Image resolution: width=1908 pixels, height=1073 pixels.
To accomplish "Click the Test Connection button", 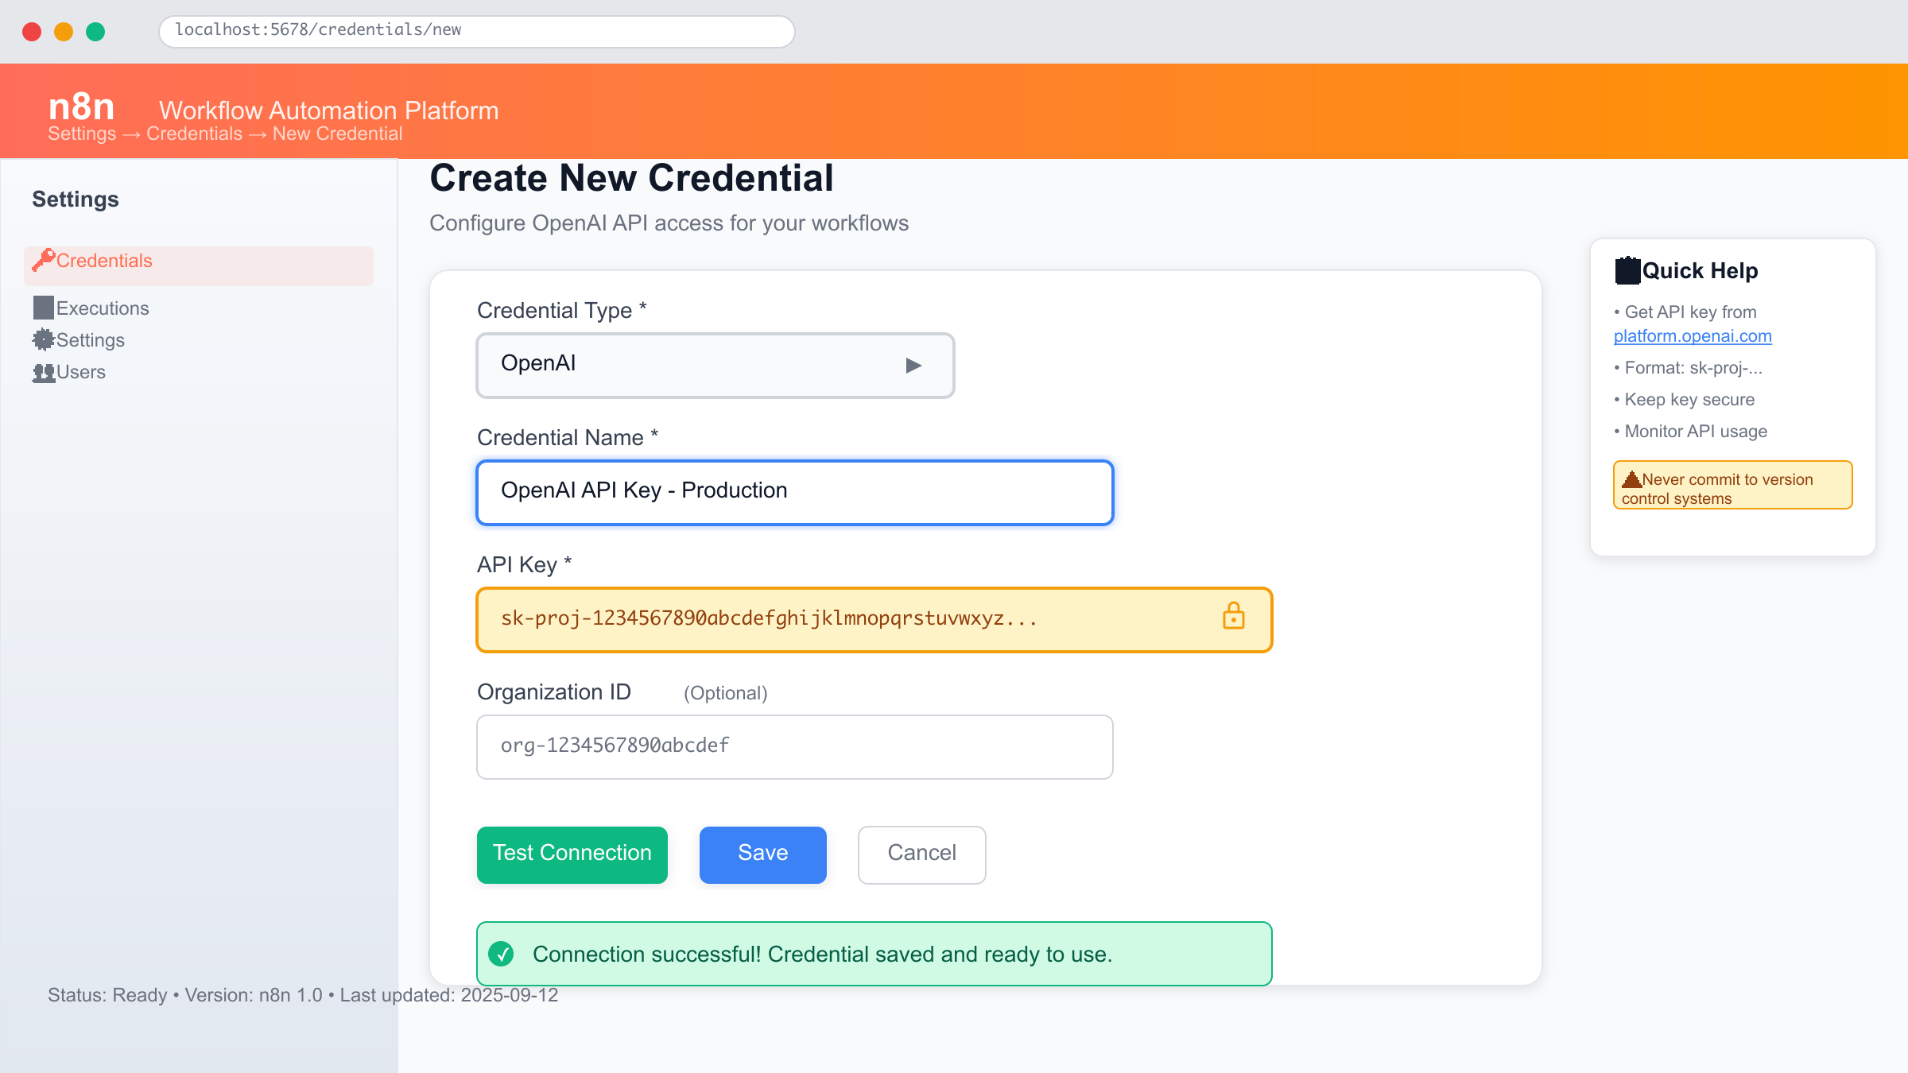I will click(572, 854).
